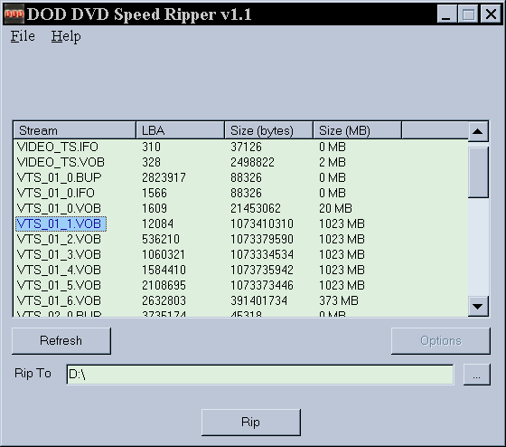This screenshot has height=447, width=506.
Task: Open the Help menu
Action: click(66, 36)
